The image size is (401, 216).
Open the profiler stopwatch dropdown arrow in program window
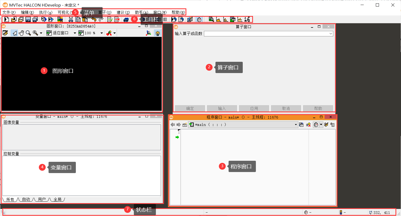pyautogui.click(x=321, y=125)
